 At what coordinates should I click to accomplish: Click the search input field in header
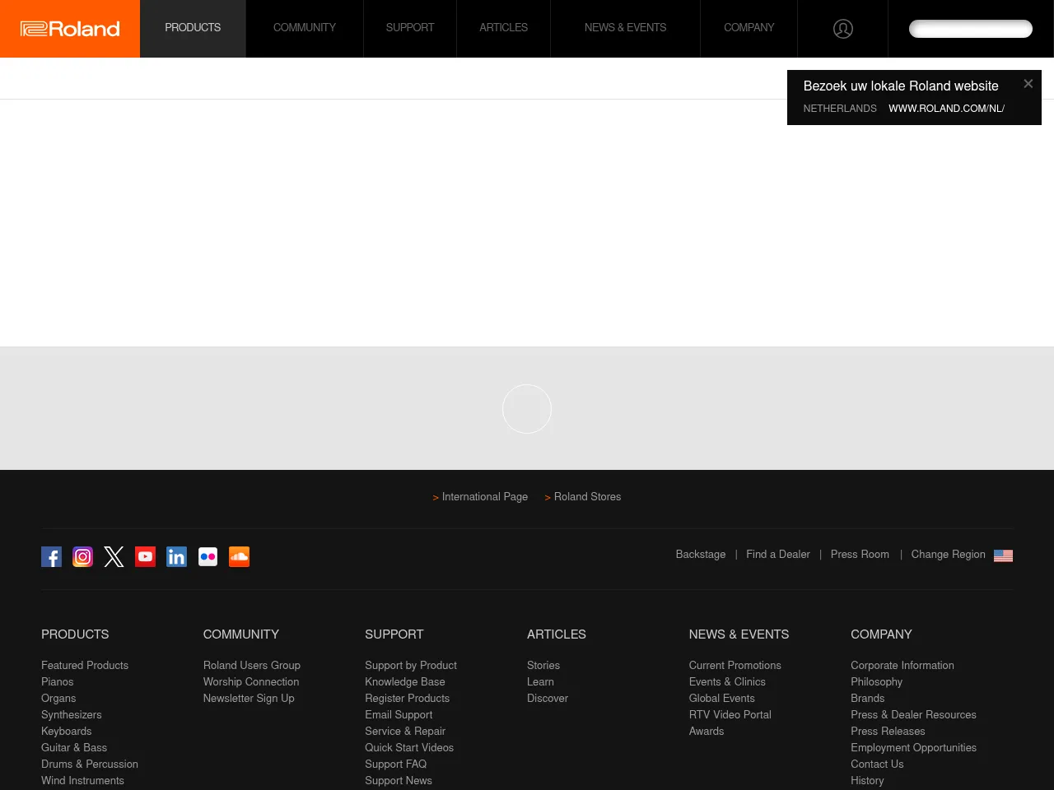click(970, 29)
